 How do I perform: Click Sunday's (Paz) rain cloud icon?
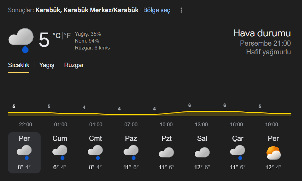click(131, 152)
